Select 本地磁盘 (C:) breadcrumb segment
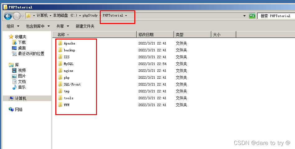 tap(65, 16)
